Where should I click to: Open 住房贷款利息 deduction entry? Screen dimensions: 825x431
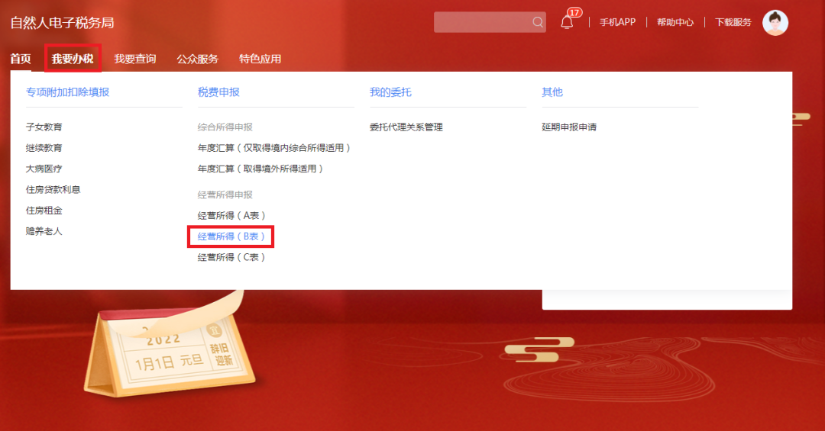pyautogui.click(x=53, y=189)
